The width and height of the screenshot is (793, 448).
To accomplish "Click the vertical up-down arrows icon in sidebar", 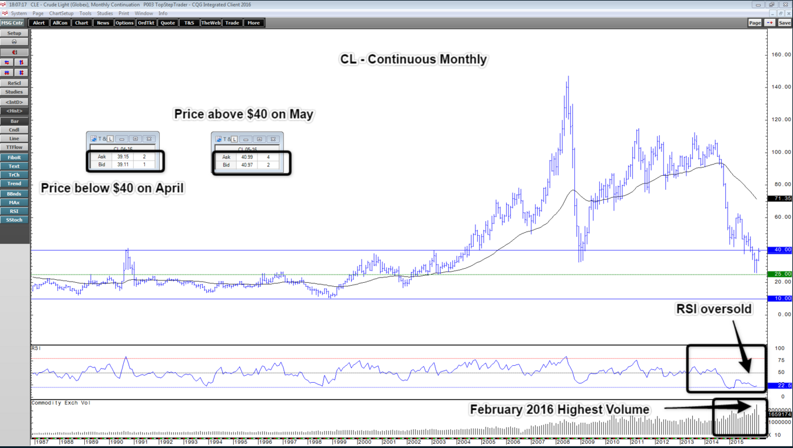I will coord(21,62).
